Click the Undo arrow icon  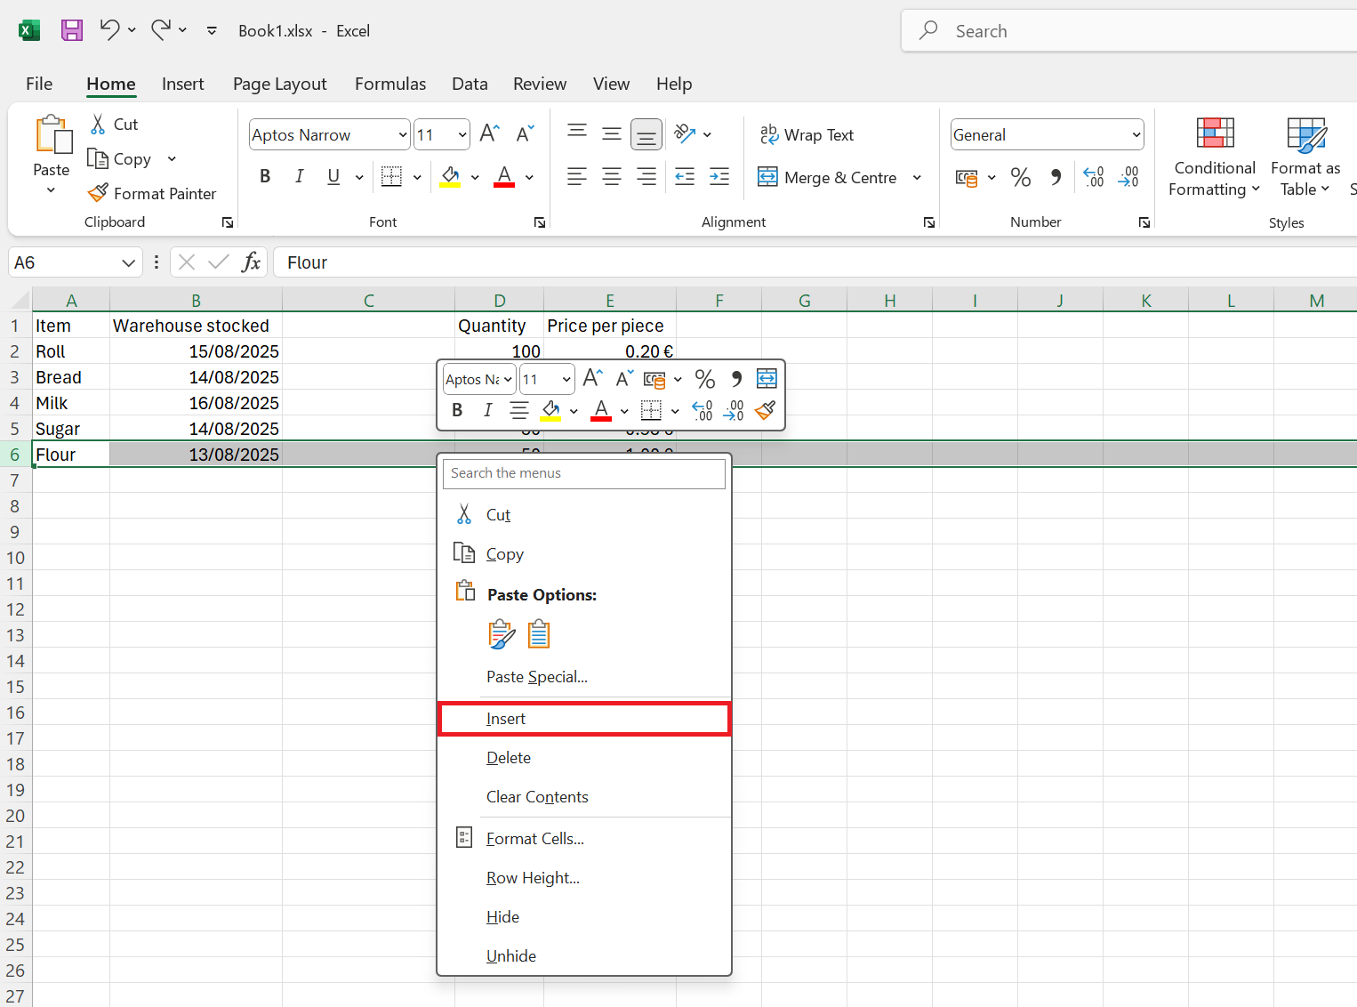109,30
